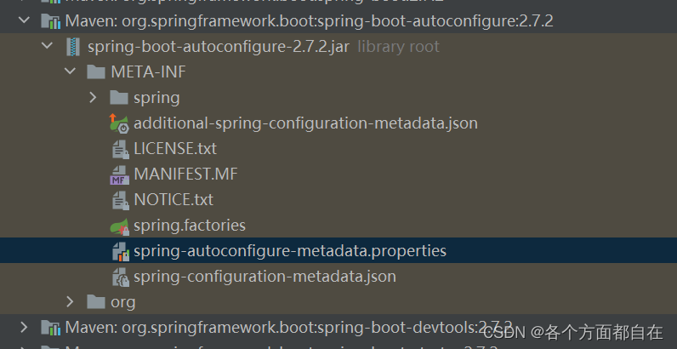The width and height of the screenshot is (677, 349).
Task: Open the NOTICE.txt file
Action: (174, 199)
